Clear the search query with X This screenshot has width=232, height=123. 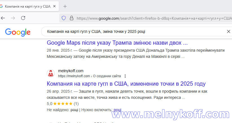coord(228,31)
